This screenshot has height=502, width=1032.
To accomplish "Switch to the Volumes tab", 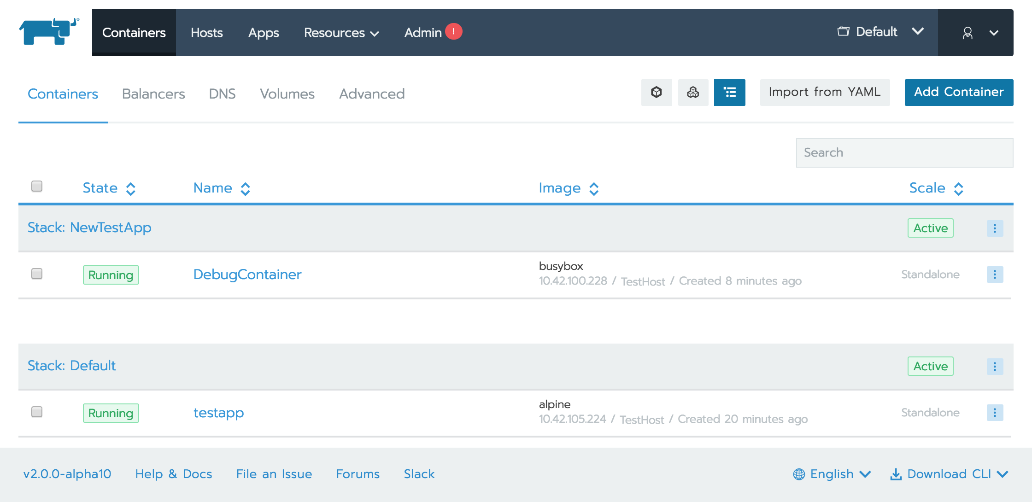I will coord(287,94).
